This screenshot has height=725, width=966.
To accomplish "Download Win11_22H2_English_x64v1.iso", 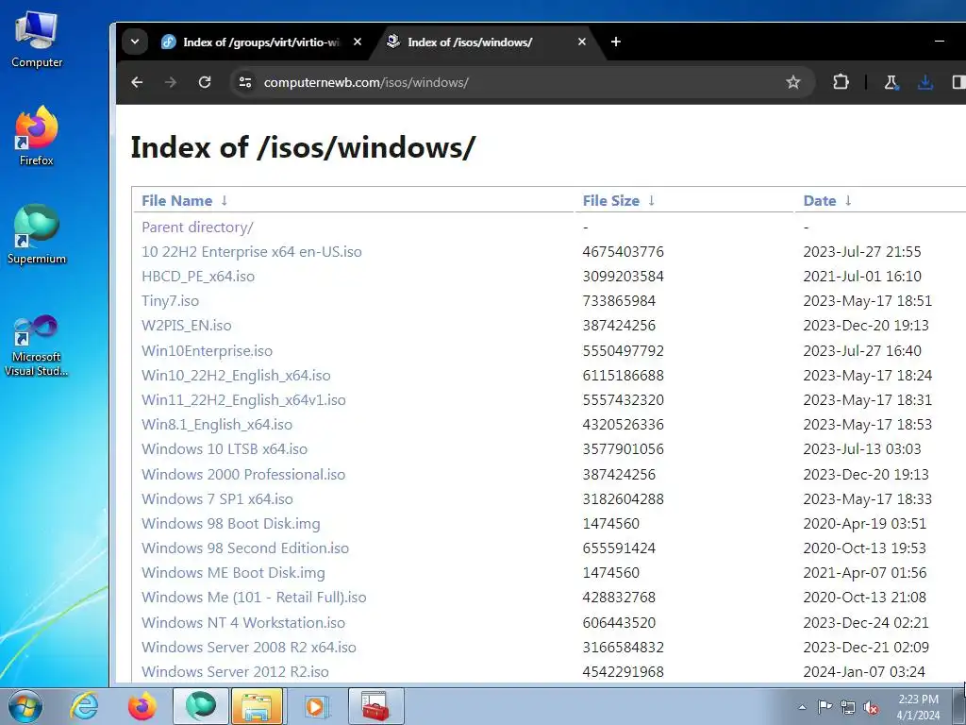I will (243, 400).
